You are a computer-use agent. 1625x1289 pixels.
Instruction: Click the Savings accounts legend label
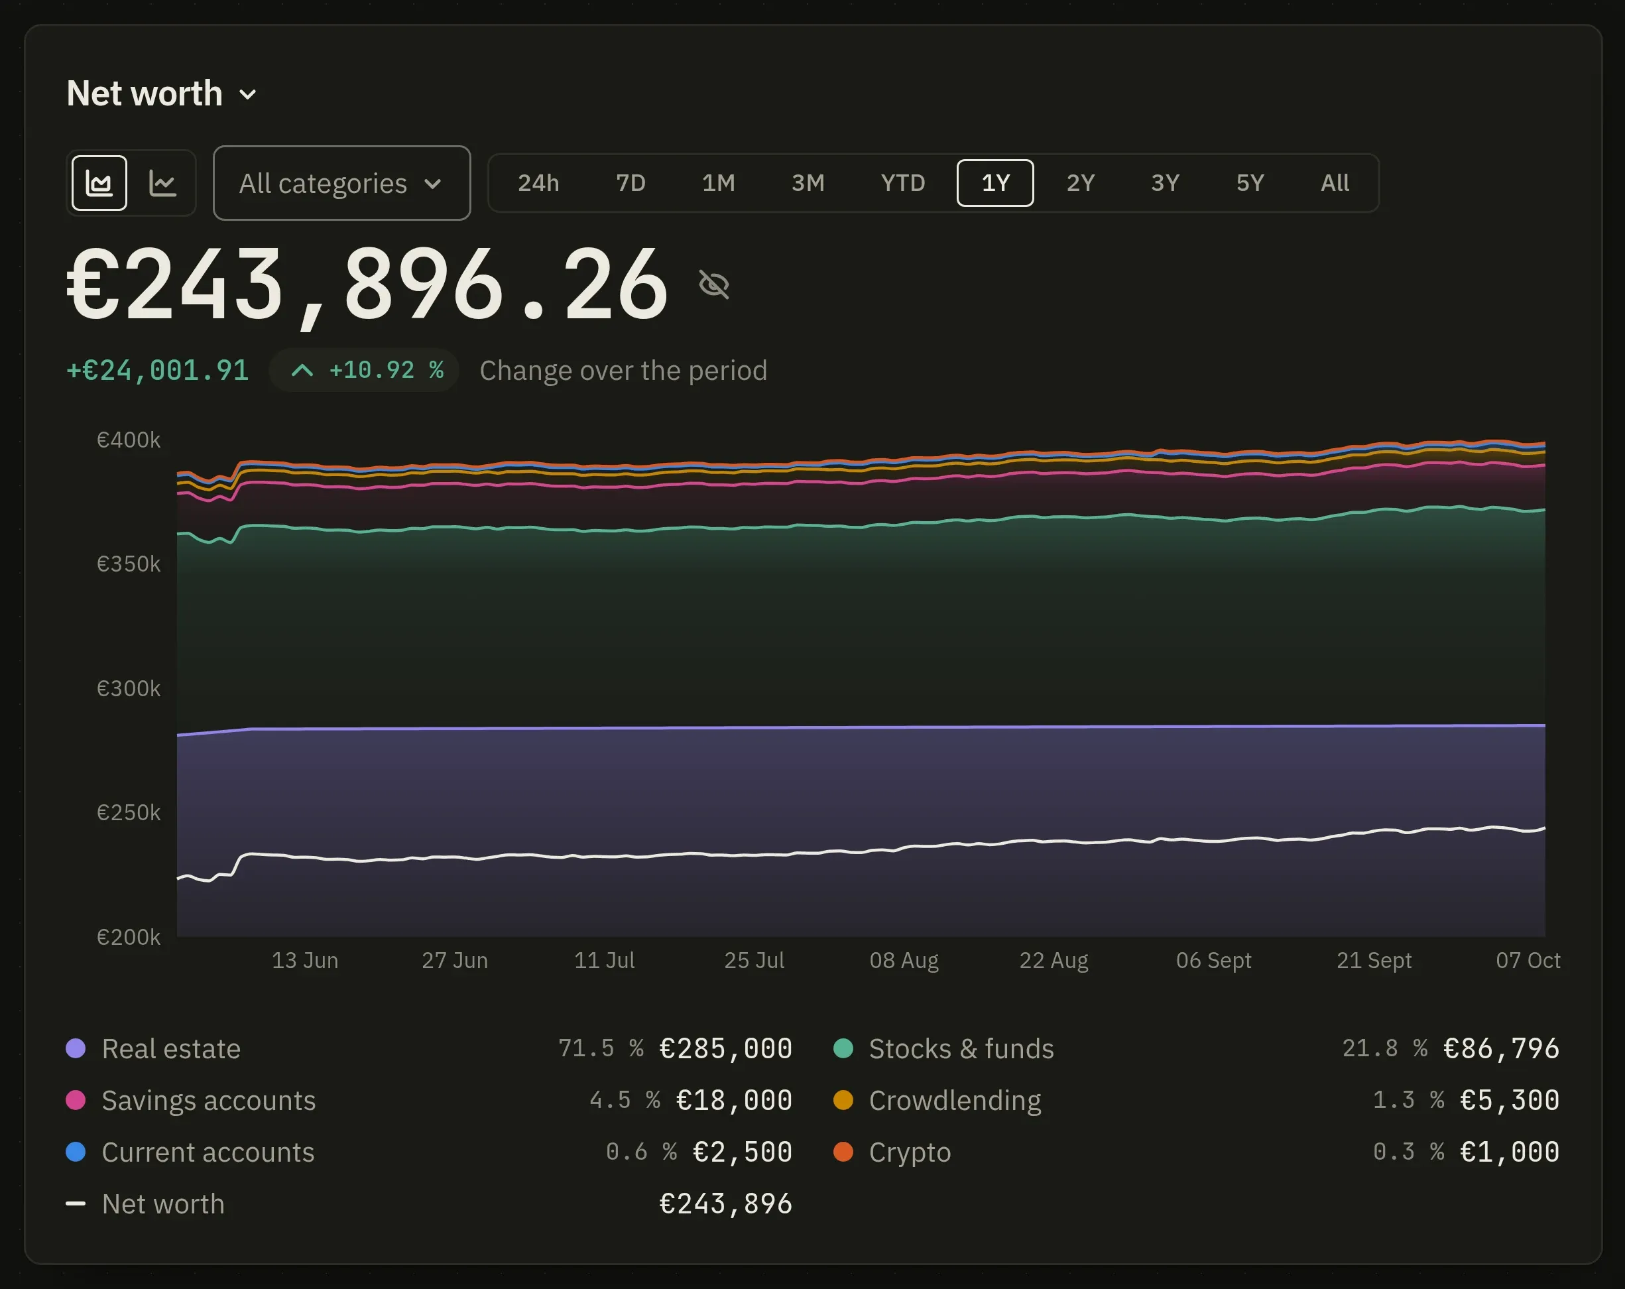pyautogui.click(x=209, y=1101)
